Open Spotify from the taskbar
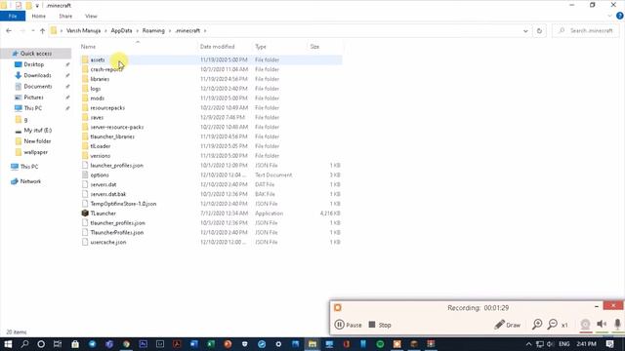Image resolution: width=625 pixels, height=351 pixels. [x=380, y=344]
